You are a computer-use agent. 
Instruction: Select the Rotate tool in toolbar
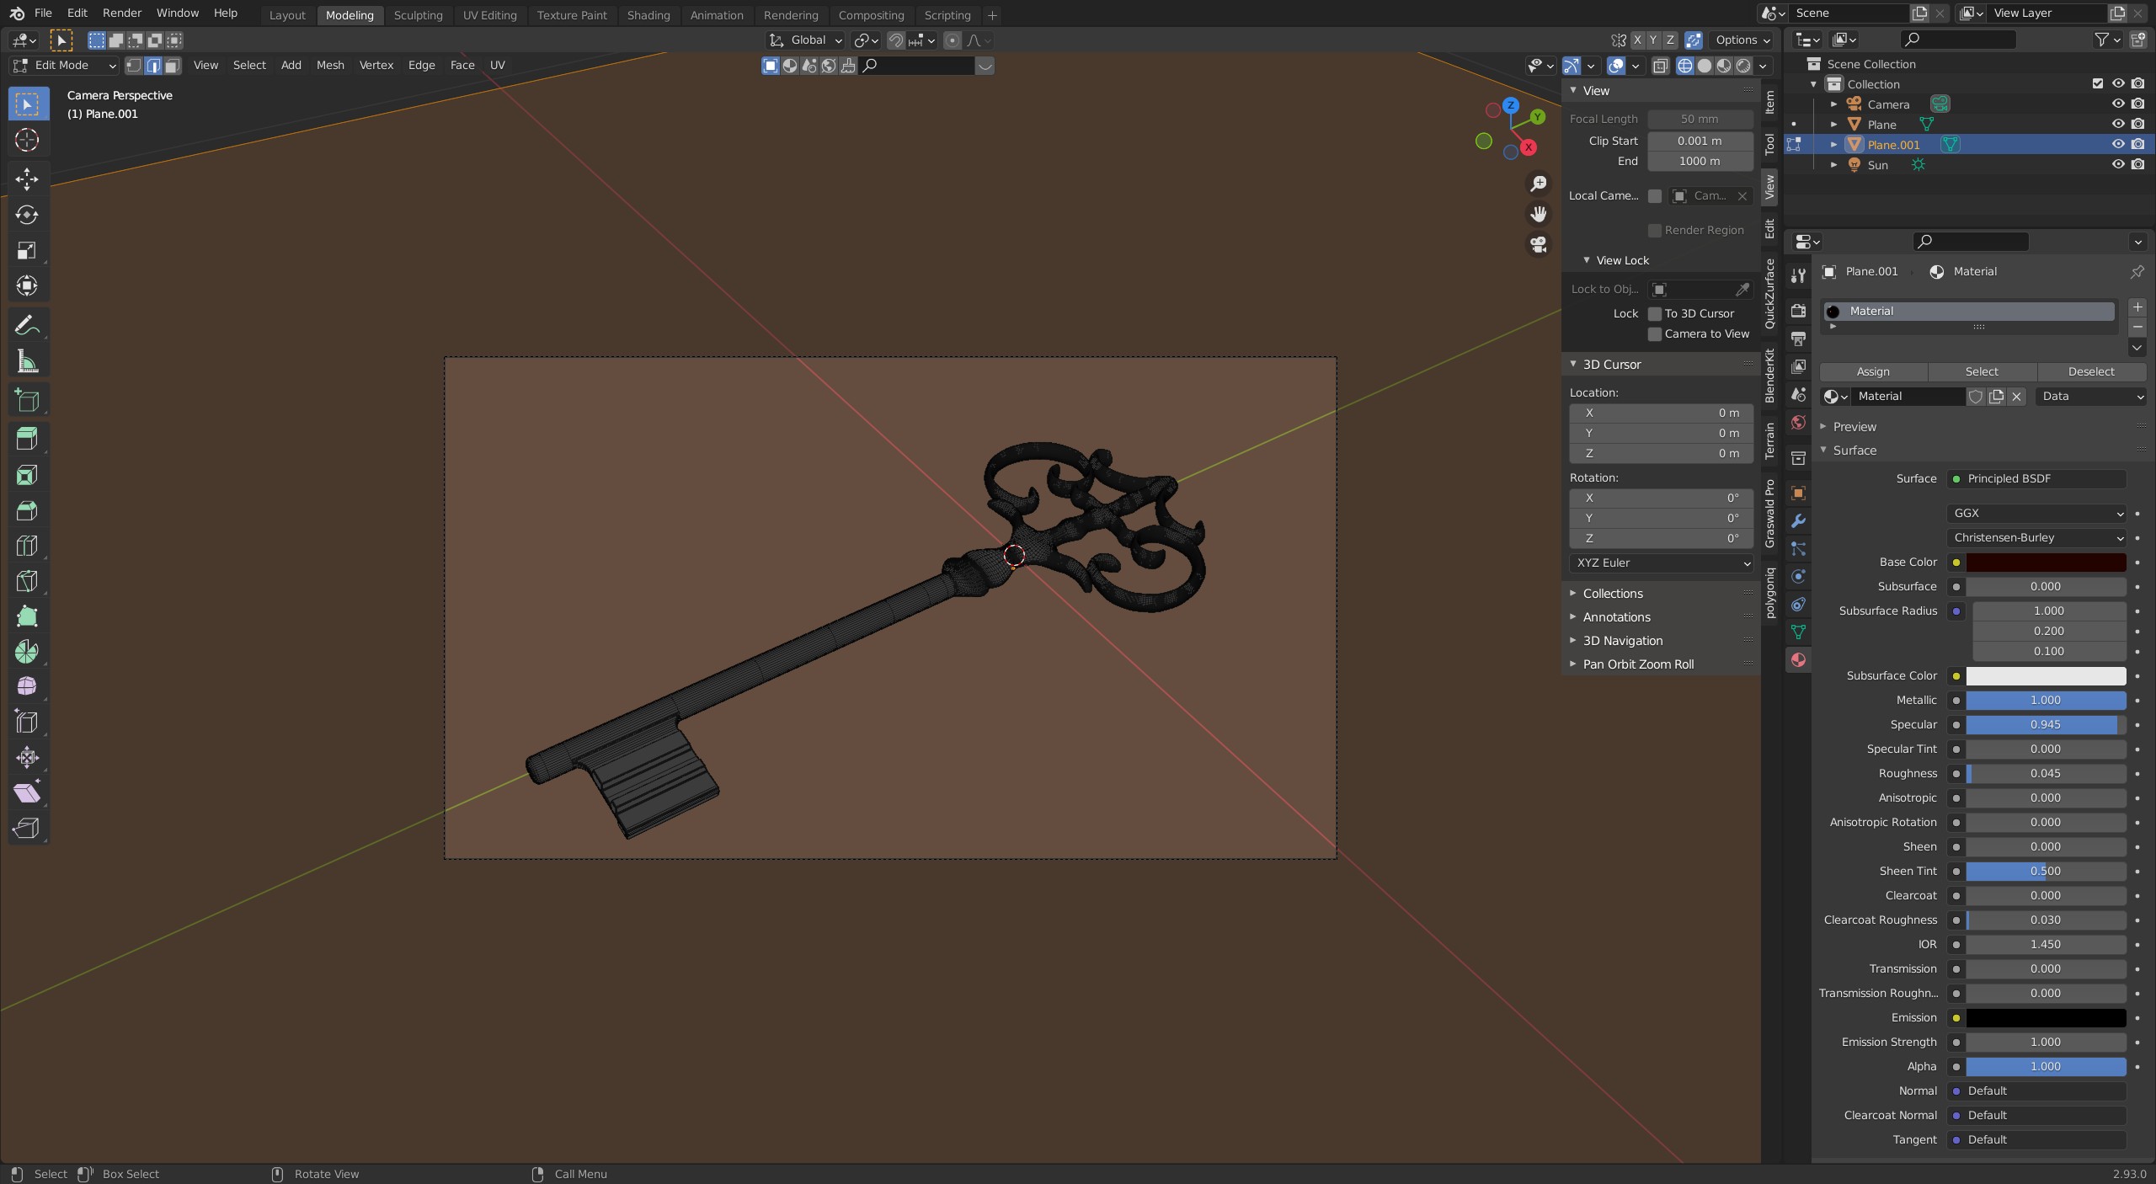[27, 215]
